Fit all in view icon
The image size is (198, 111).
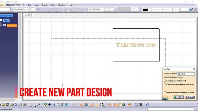[x=45, y=105]
